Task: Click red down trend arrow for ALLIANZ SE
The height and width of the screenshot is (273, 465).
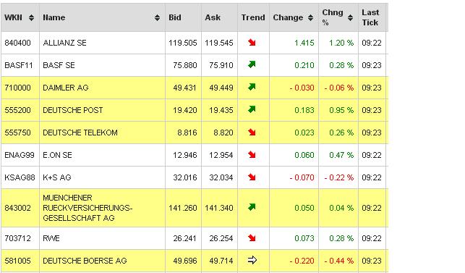Action: (x=252, y=43)
